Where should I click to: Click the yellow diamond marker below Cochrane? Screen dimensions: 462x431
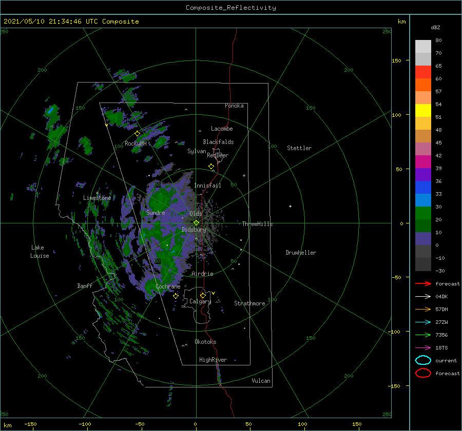click(176, 296)
